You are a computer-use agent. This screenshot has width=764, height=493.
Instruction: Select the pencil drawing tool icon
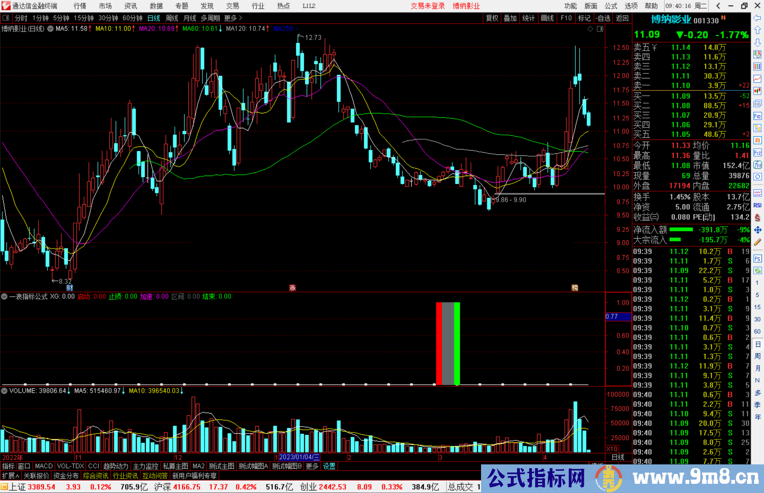757,242
